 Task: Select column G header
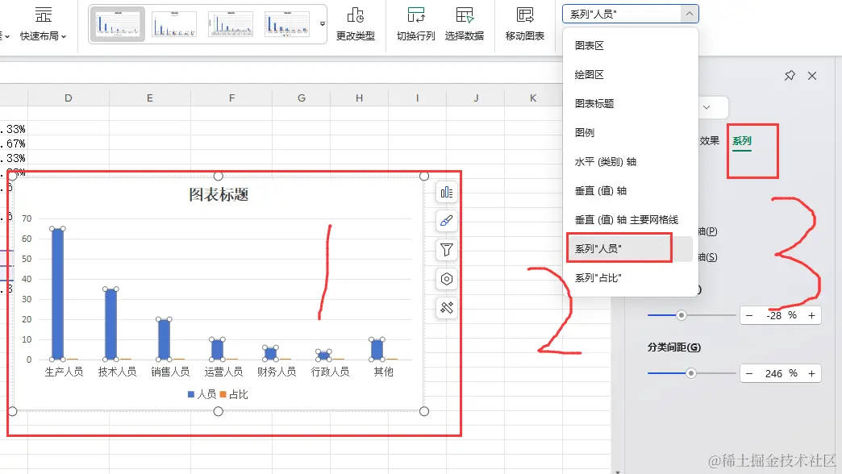pos(302,98)
